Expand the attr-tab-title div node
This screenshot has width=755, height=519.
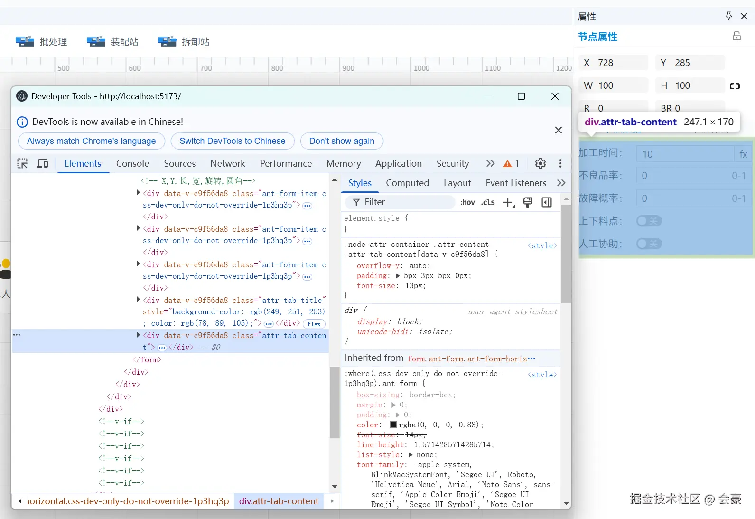coord(139,300)
